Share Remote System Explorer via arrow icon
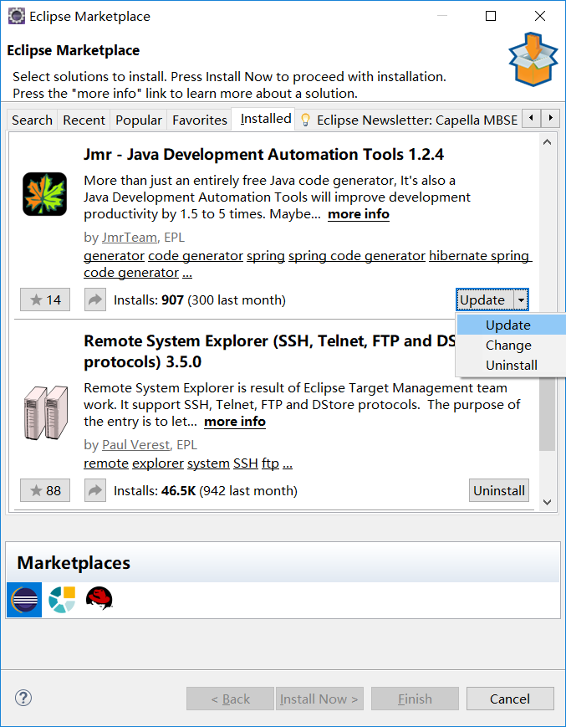Viewport: 566px width, 727px height. click(x=95, y=490)
